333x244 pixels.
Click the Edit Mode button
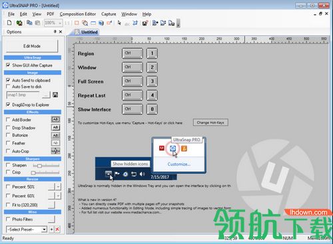[x=32, y=46]
